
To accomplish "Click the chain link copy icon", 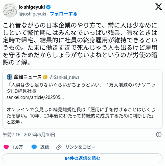I will tap(59, 147).
